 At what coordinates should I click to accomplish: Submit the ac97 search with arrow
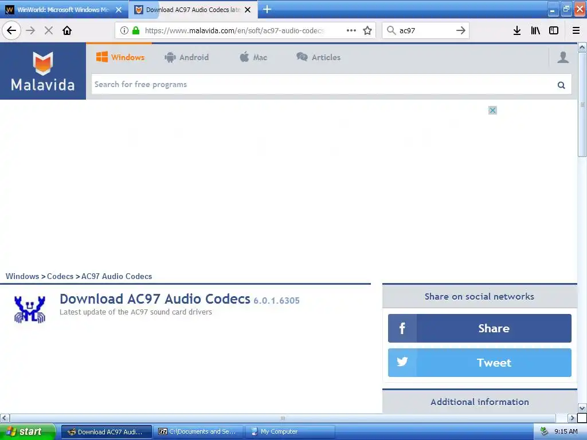461,30
